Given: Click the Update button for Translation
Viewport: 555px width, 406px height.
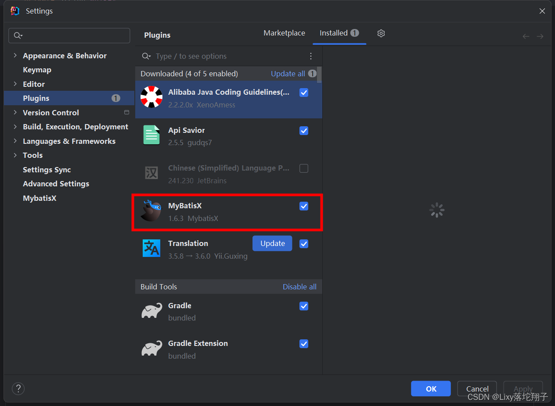Looking at the screenshot, I should pyautogui.click(x=272, y=243).
